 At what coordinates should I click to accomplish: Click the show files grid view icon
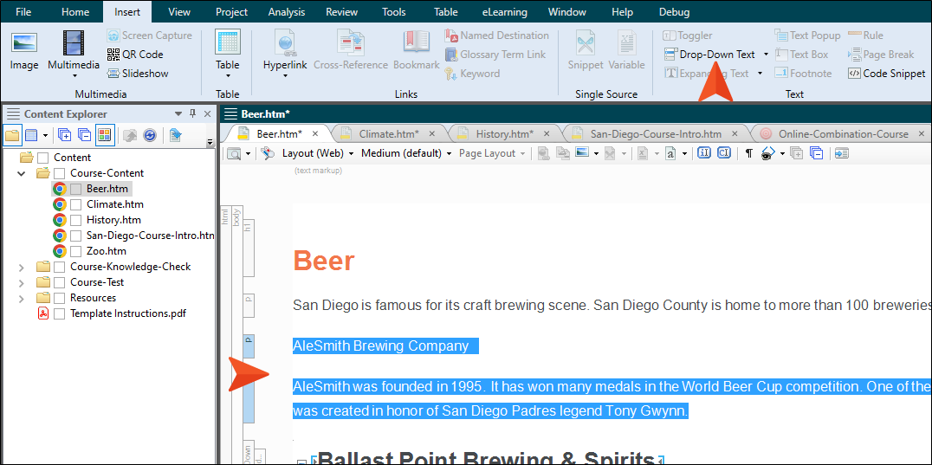(31, 135)
